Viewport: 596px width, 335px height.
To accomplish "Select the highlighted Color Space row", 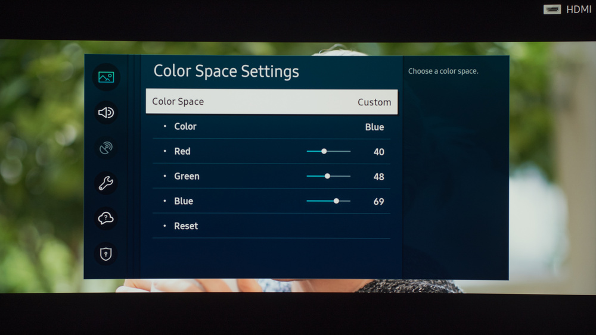I will click(271, 102).
